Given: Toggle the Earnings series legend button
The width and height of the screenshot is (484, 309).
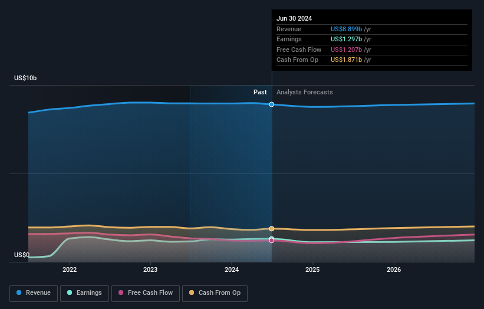Looking at the screenshot, I should pos(84,293).
